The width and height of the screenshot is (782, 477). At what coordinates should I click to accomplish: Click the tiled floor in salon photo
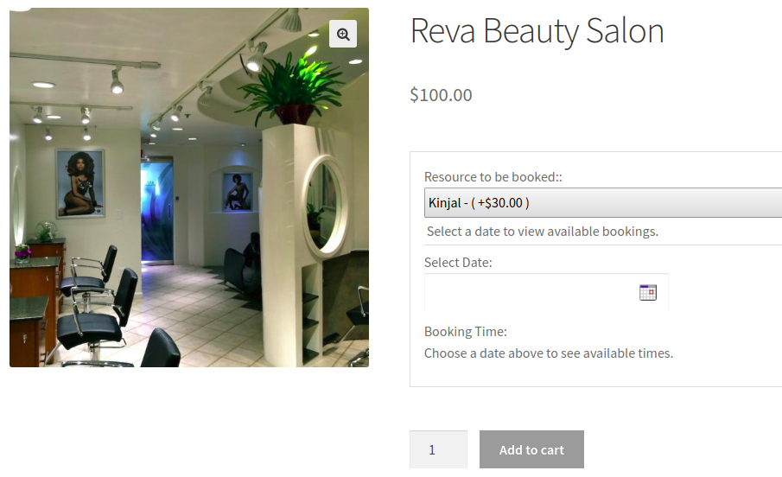pyautogui.click(x=207, y=320)
